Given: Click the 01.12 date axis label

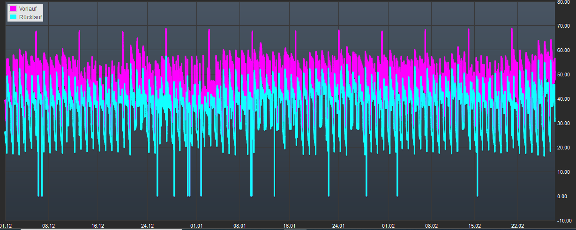Looking at the screenshot, I should (7, 226).
